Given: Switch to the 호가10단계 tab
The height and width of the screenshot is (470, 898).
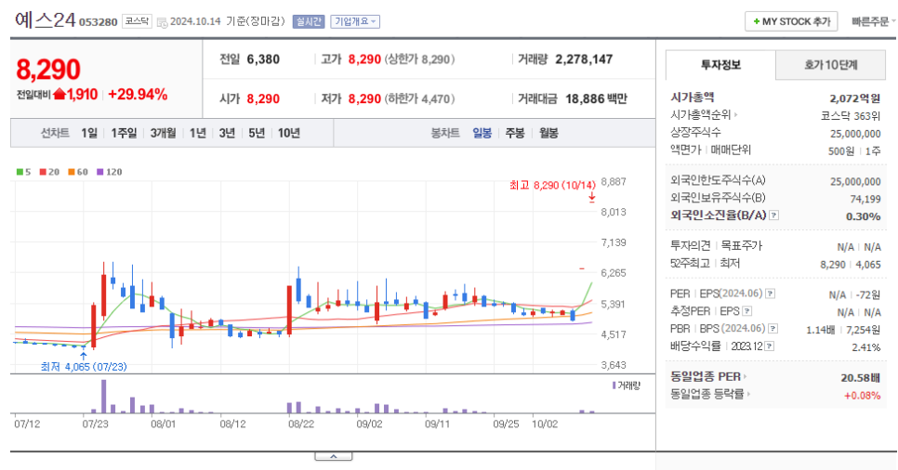Looking at the screenshot, I should (x=831, y=65).
